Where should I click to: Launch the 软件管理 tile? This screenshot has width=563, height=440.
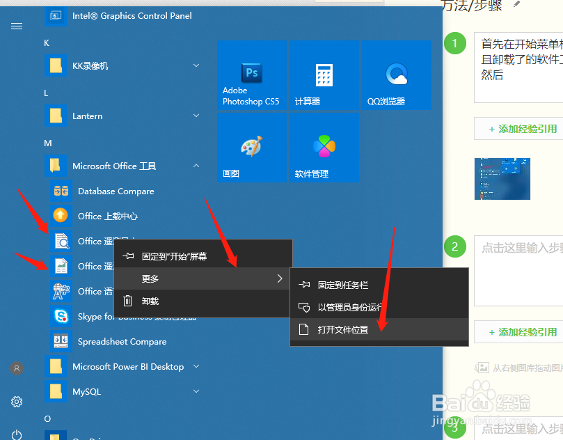pos(324,148)
